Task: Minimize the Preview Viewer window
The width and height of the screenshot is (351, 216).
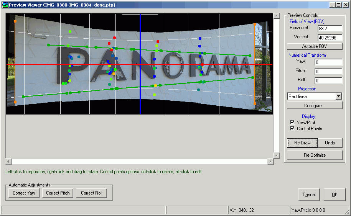Action: [333, 5]
